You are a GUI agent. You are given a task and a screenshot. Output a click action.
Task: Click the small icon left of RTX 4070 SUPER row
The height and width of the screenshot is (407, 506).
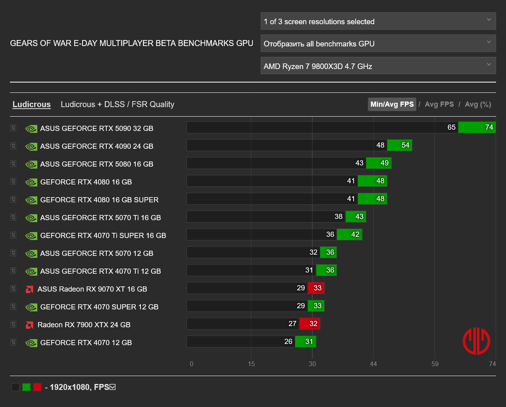pos(13,306)
